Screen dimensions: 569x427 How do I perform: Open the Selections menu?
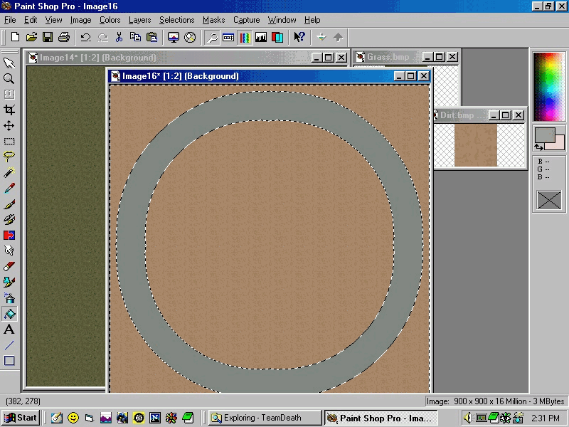[176, 20]
